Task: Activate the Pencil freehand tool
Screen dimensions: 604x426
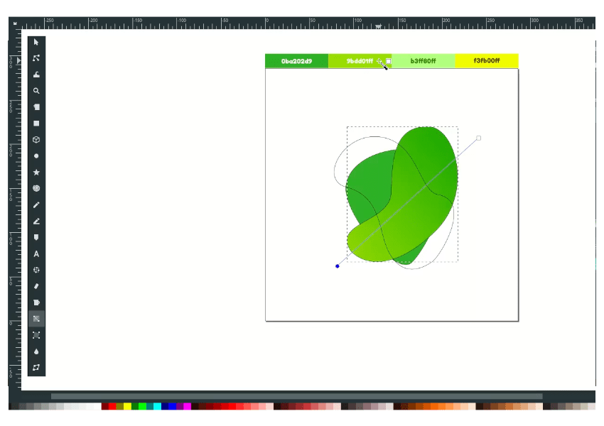Action: click(x=36, y=205)
